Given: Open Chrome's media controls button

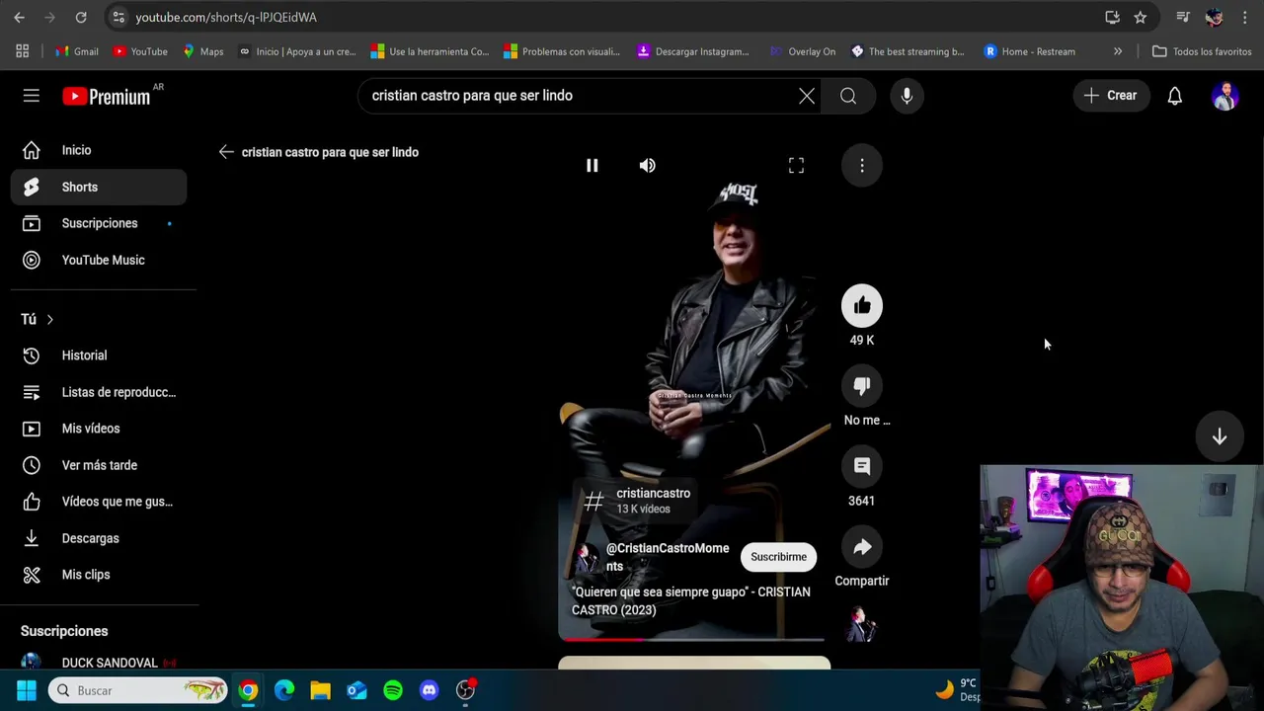Looking at the screenshot, I should tap(1183, 18).
